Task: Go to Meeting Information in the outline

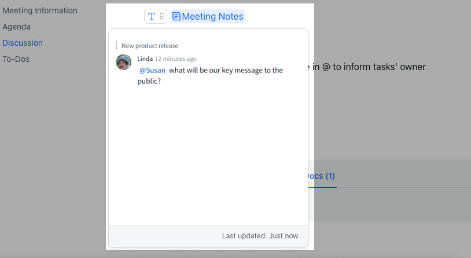Action: [x=40, y=10]
